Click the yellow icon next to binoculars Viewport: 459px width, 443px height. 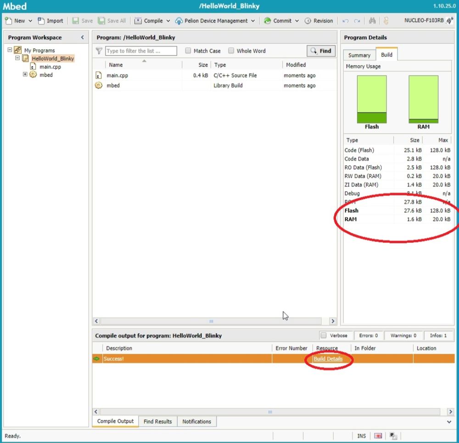(x=386, y=21)
